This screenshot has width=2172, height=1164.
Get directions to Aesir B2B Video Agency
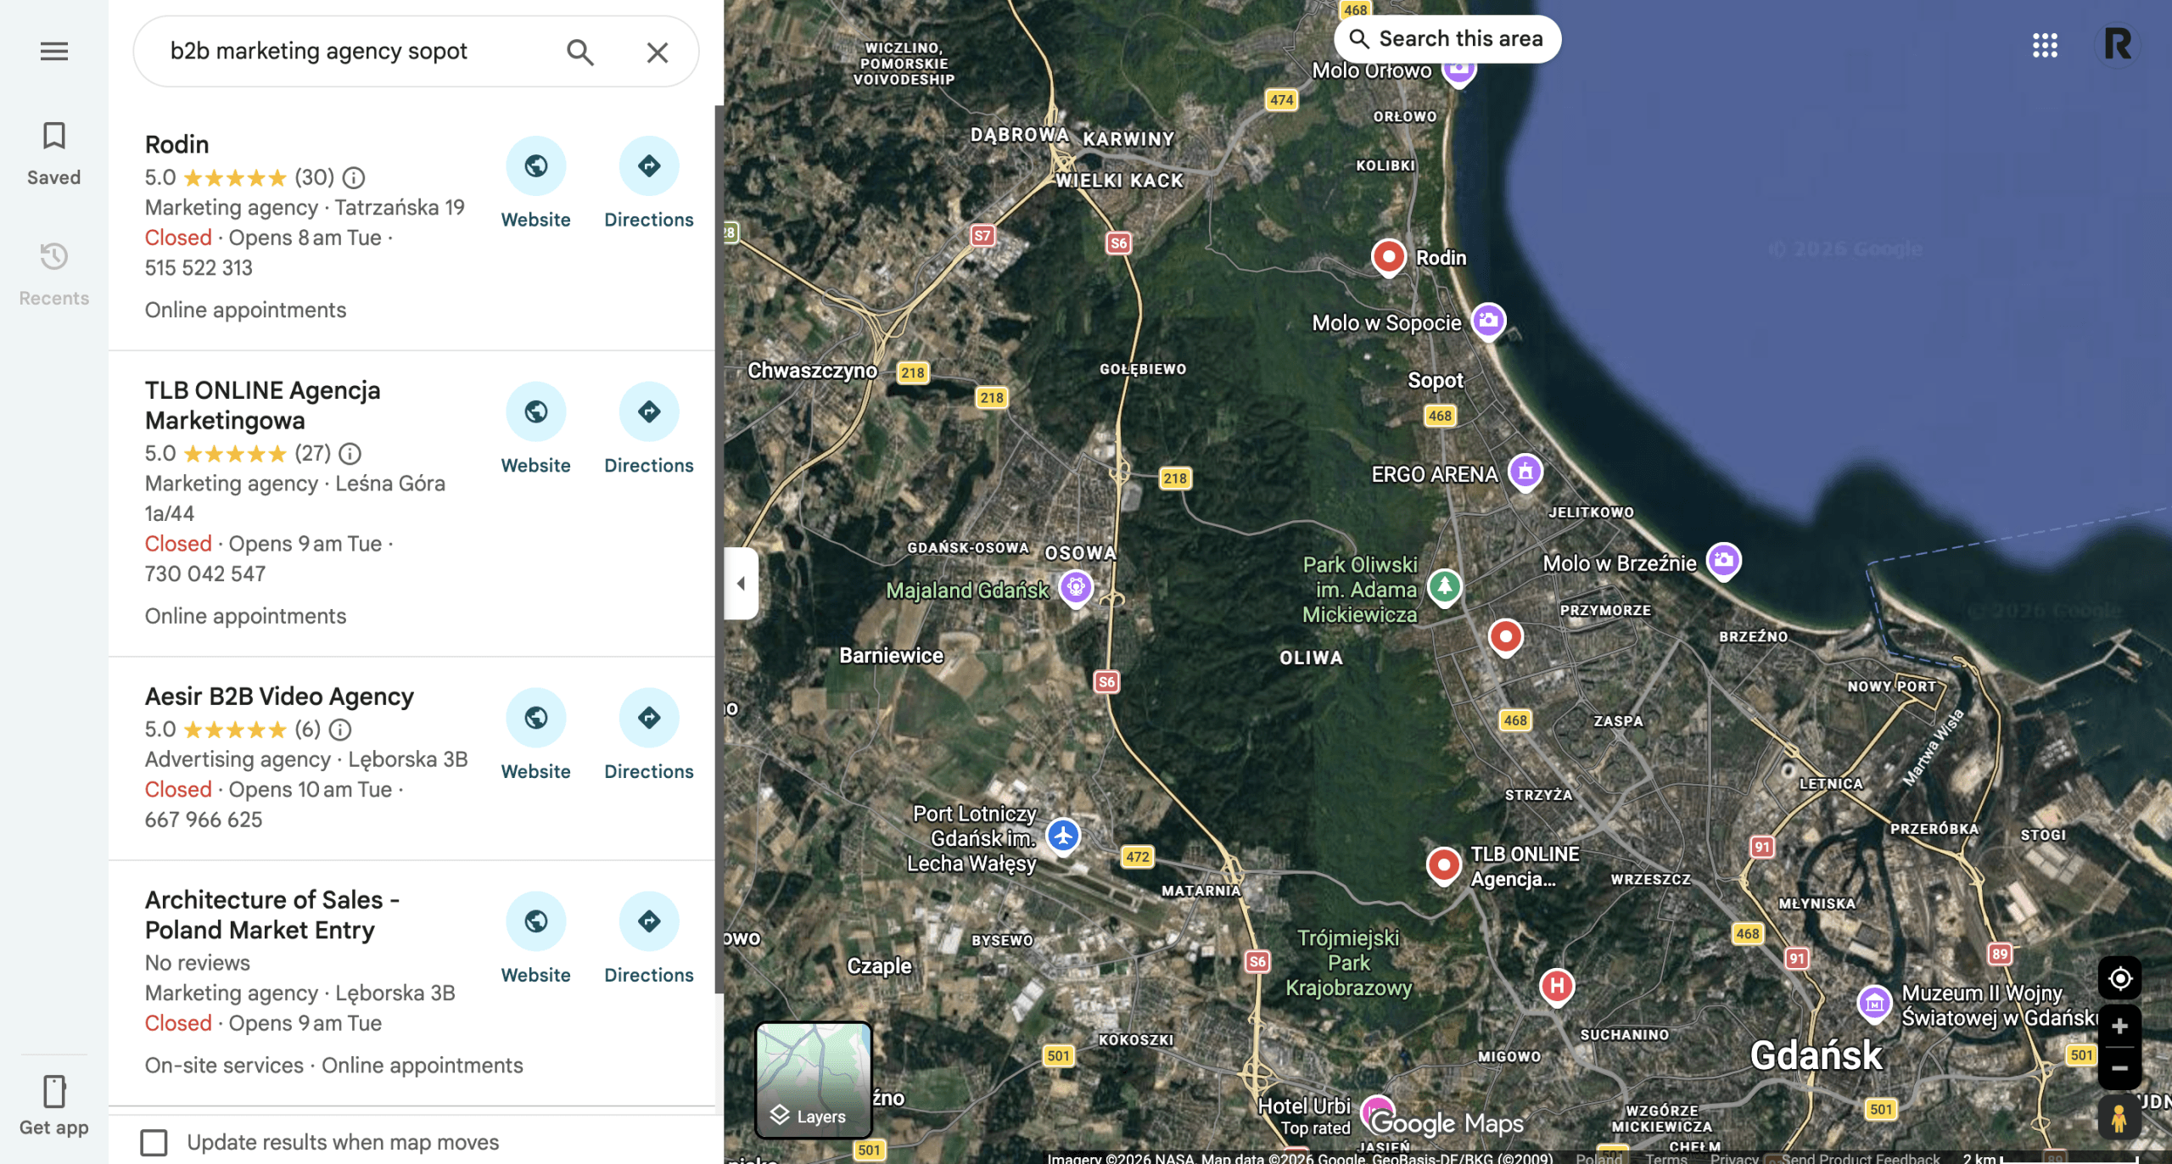[x=648, y=718]
